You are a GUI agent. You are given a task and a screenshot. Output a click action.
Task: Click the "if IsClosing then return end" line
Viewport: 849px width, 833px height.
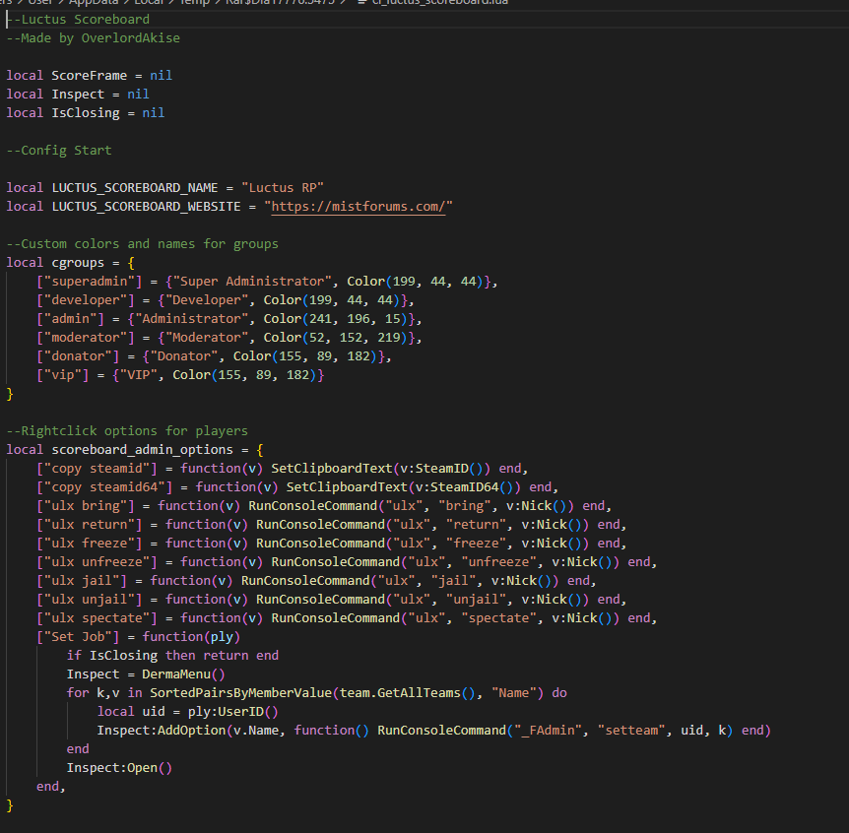tap(172, 656)
